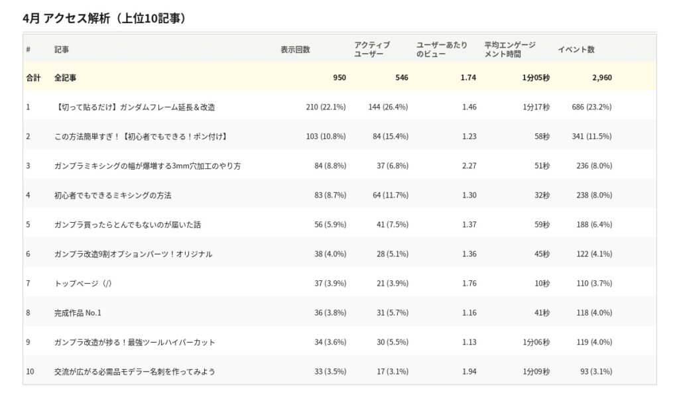Open the この方法簡単すぎ！ポン付け article

141,137
